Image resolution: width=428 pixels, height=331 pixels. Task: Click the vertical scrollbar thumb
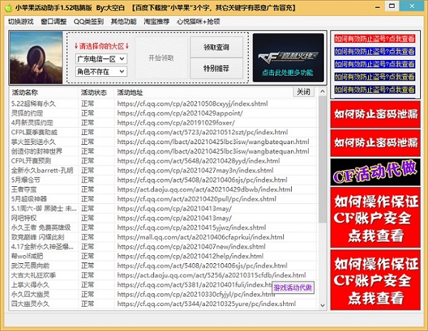[x=322, y=159]
